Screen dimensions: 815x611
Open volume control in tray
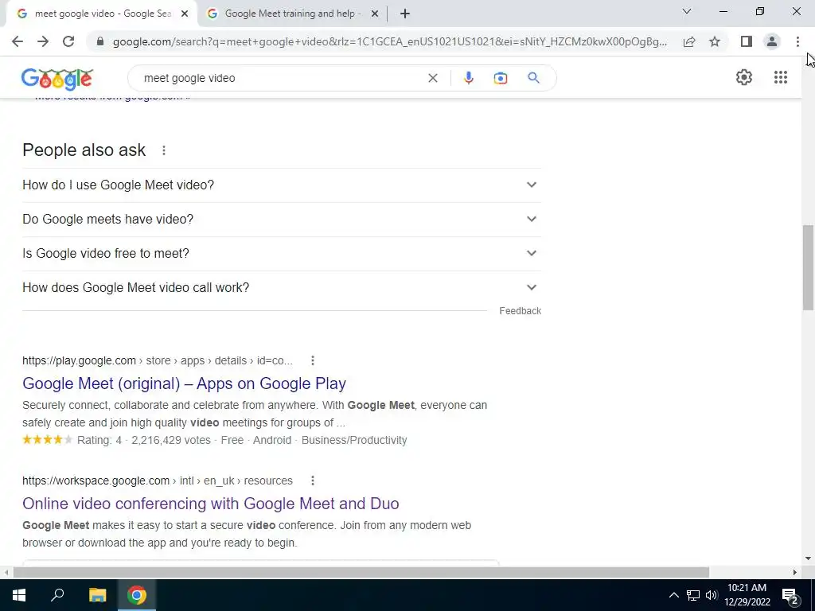tap(711, 595)
